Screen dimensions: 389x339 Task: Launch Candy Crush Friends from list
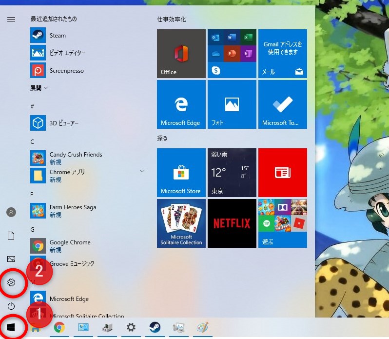point(87,158)
